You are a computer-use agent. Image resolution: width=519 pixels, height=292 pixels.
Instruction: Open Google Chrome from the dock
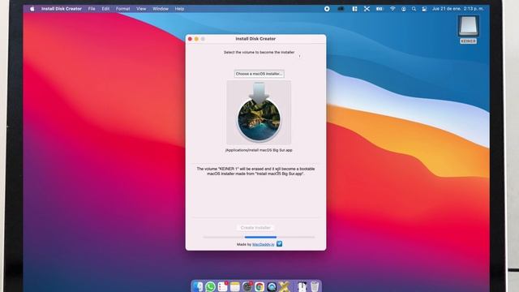tap(259, 286)
